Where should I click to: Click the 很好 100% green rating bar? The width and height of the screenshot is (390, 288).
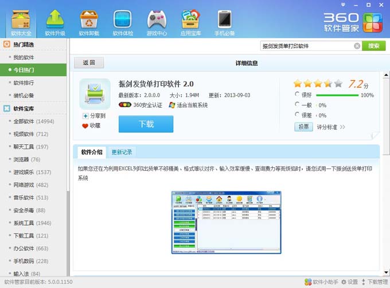click(x=337, y=95)
